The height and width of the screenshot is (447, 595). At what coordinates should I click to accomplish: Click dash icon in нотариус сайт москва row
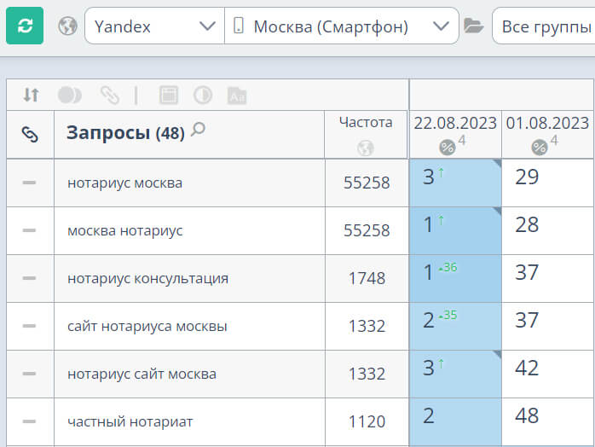(x=29, y=374)
